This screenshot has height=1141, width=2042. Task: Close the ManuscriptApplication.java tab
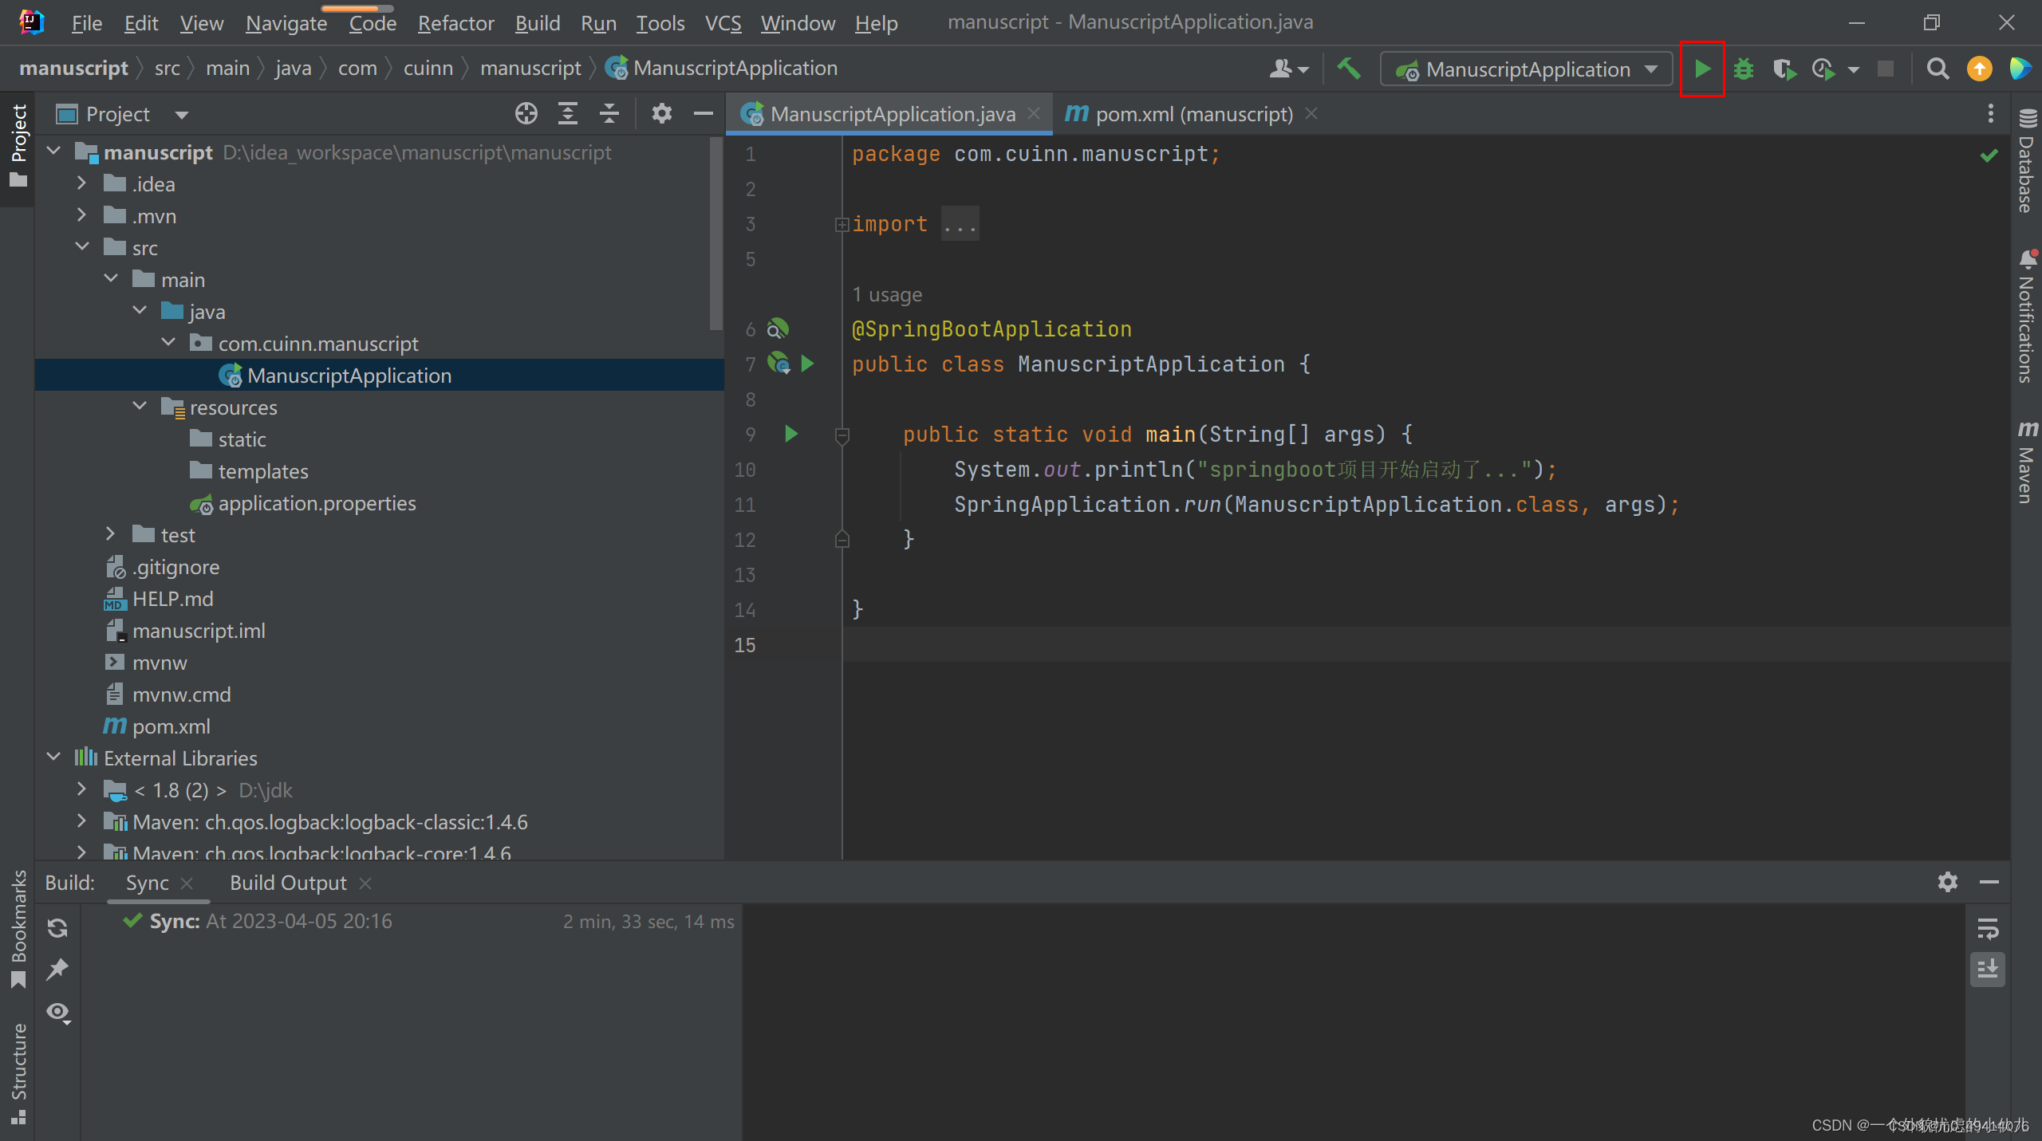pos(1034,114)
